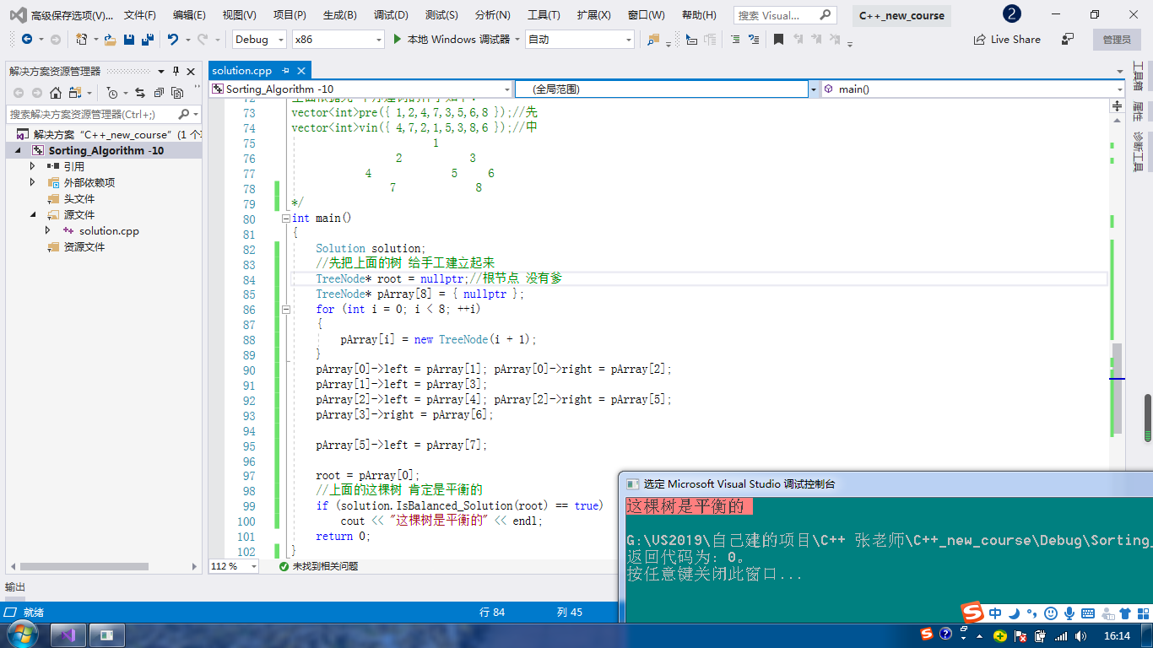Open the 调试(D) menu

(x=391, y=15)
